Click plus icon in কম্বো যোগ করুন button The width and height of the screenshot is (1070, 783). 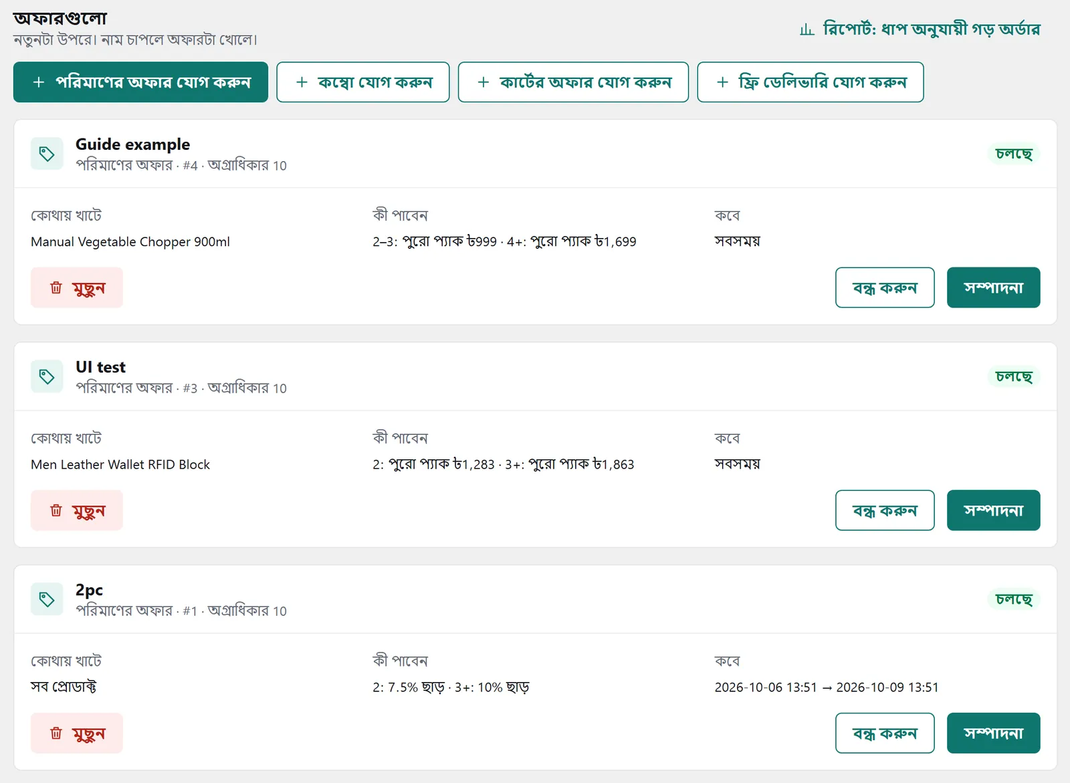(302, 82)
